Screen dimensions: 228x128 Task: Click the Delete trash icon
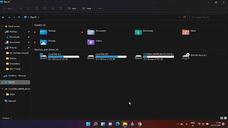(61, 9)
